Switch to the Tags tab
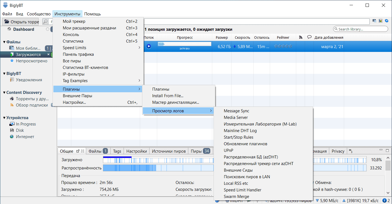 (117, 151)
